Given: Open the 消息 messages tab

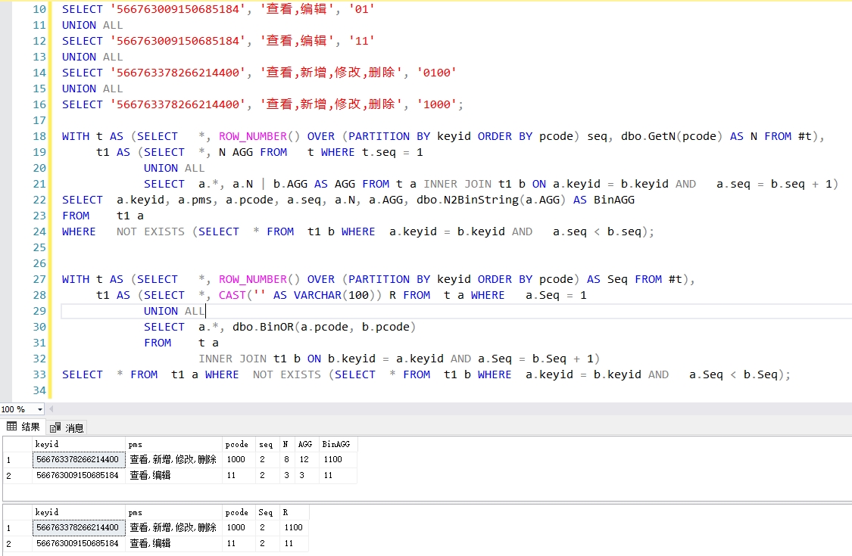Looking at the screenshot, I should 67,428.
